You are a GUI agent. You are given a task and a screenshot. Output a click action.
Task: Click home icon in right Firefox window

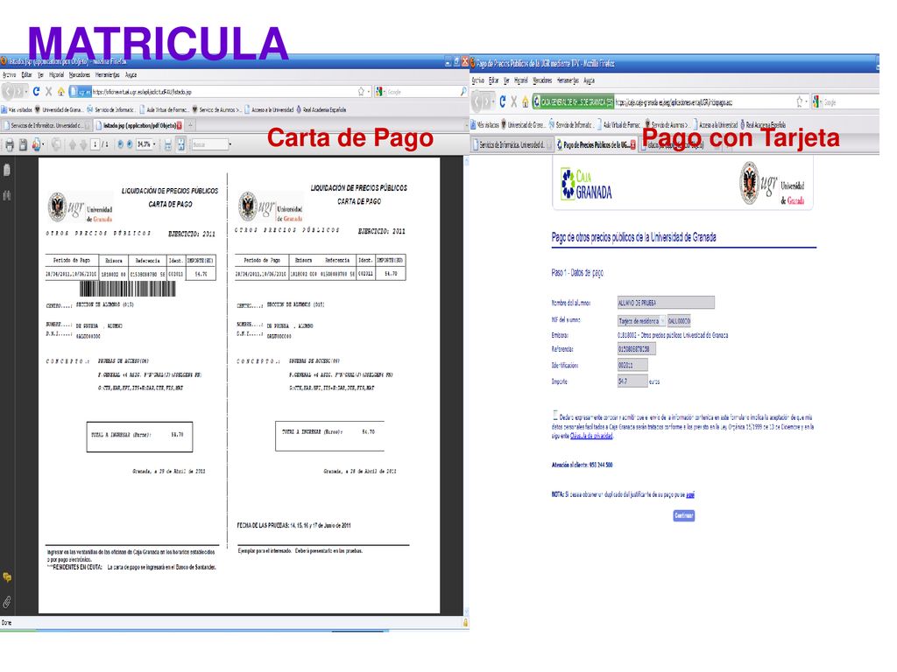526,101
